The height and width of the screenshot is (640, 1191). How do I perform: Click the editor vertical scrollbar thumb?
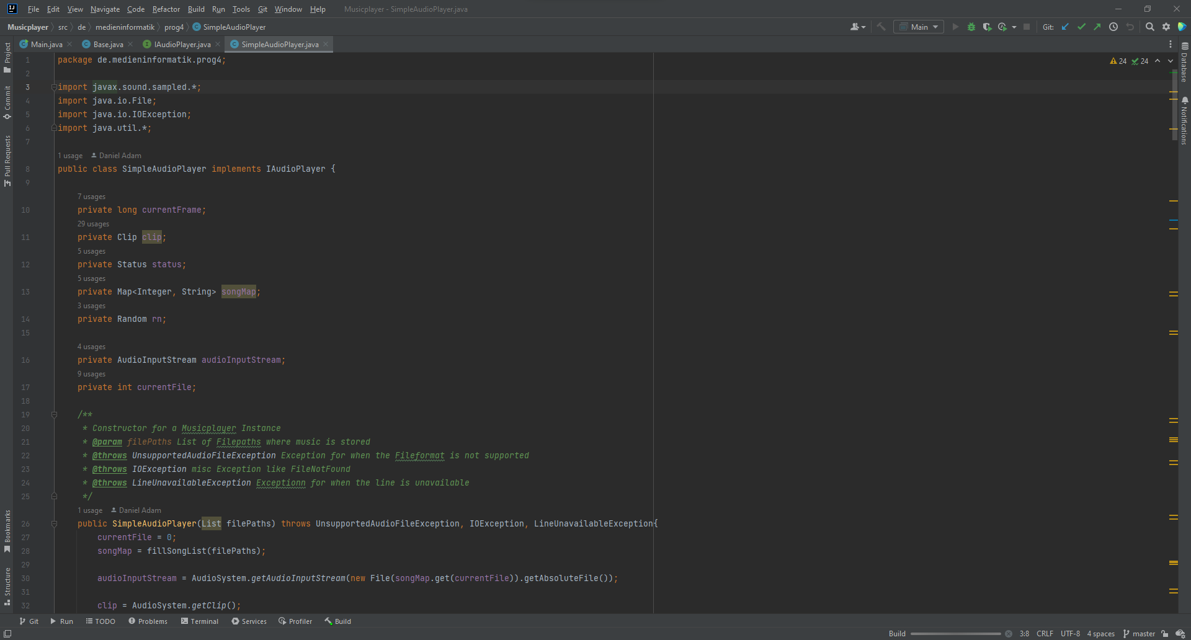[1175, 105]
